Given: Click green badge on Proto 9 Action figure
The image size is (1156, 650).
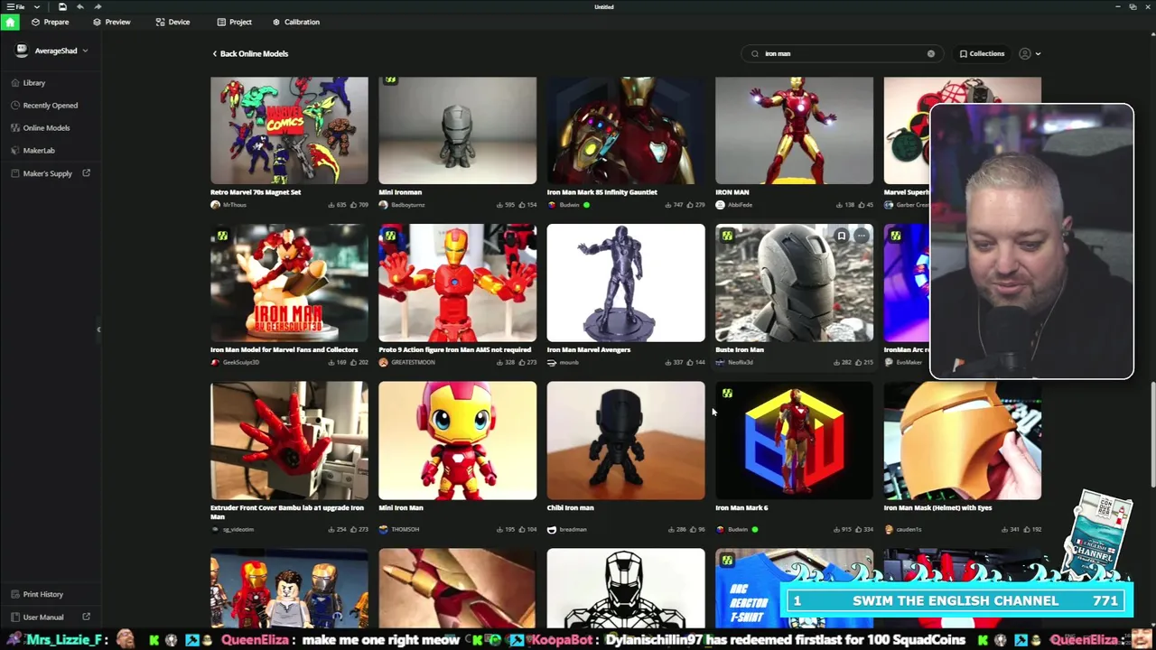Looking at the screenshot, I should (x=390, y=237).
